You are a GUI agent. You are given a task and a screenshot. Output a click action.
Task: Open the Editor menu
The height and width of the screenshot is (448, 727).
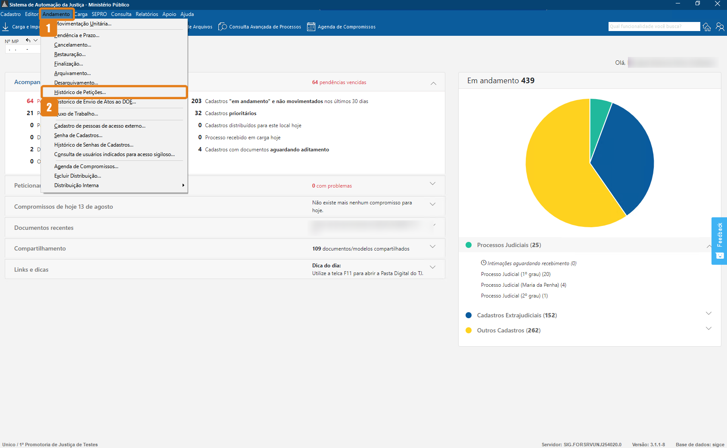tap(31, 14)
